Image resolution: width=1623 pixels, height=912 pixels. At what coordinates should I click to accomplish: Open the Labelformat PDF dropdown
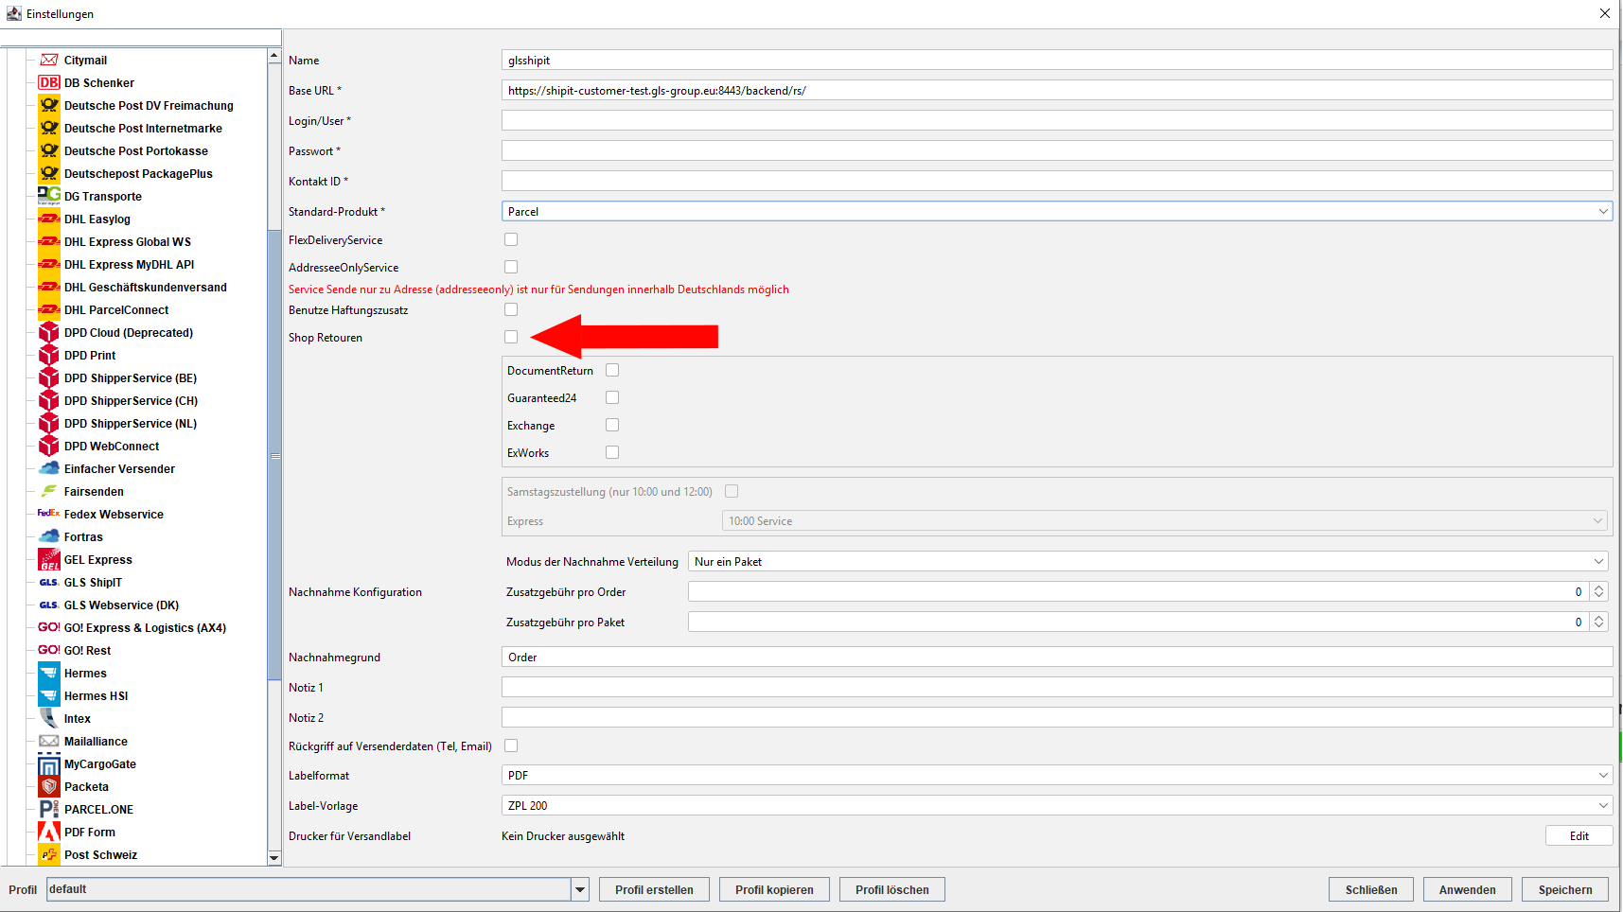1057,775
